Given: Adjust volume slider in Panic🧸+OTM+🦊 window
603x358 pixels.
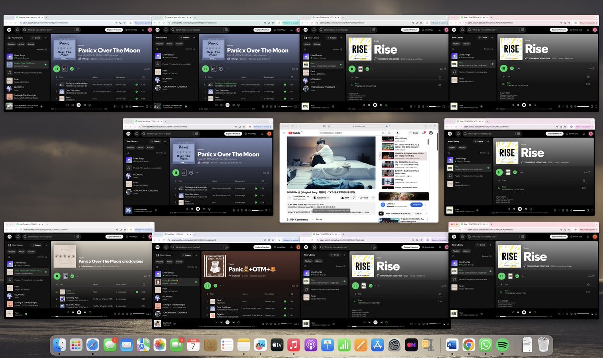Looking at the screenshot, I should 286,324.
